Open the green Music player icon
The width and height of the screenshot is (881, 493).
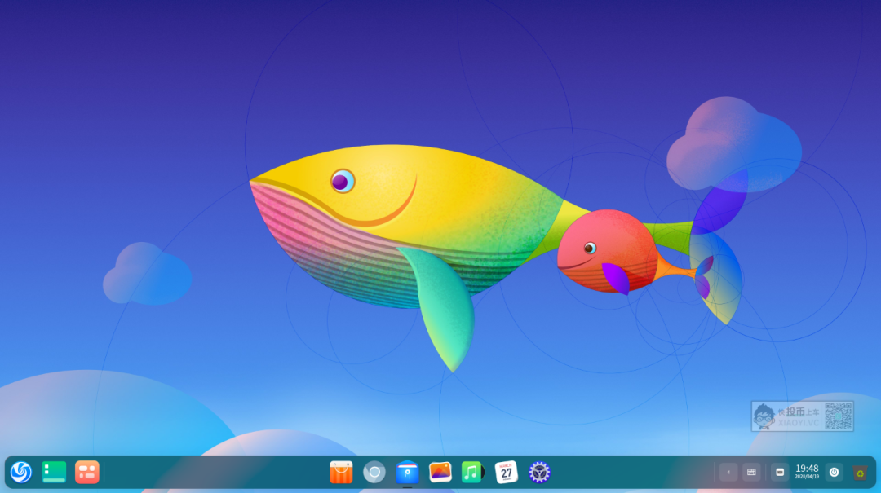pos(472,472)
